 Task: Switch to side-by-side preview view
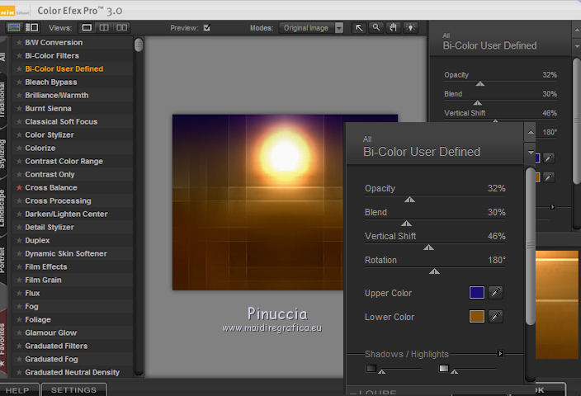tap(122, 27)
